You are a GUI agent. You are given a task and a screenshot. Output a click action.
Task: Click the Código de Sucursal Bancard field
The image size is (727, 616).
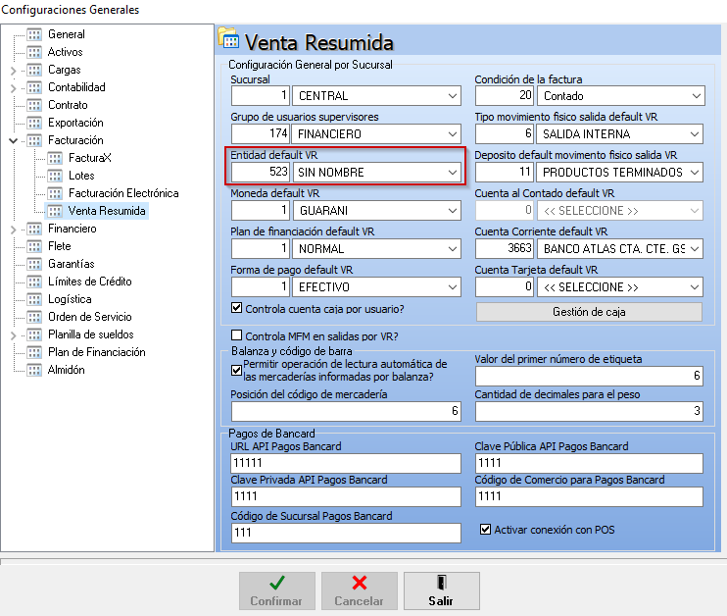click(x=346, y=533)
